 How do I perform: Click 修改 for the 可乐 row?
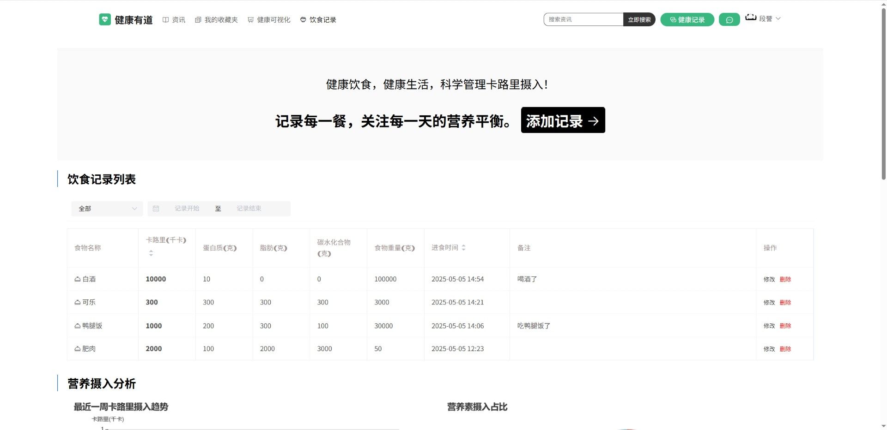click(769, 302)
